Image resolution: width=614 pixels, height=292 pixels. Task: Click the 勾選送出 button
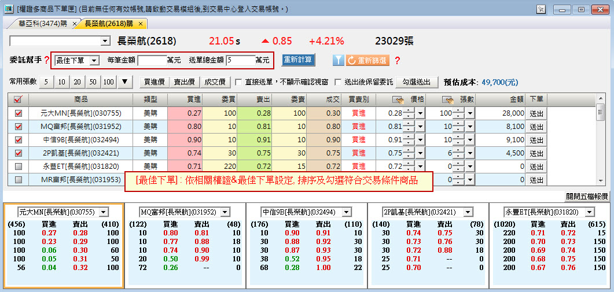click(x=417, y=82)
